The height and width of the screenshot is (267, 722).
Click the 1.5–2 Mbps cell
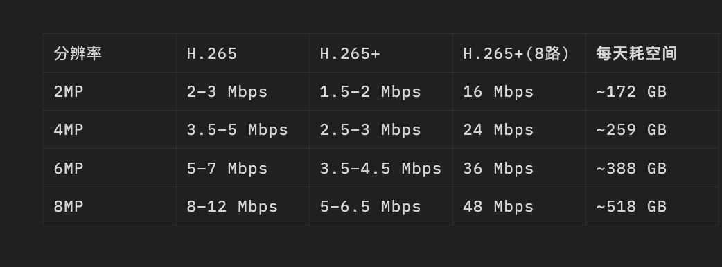[x=381, y=91]
